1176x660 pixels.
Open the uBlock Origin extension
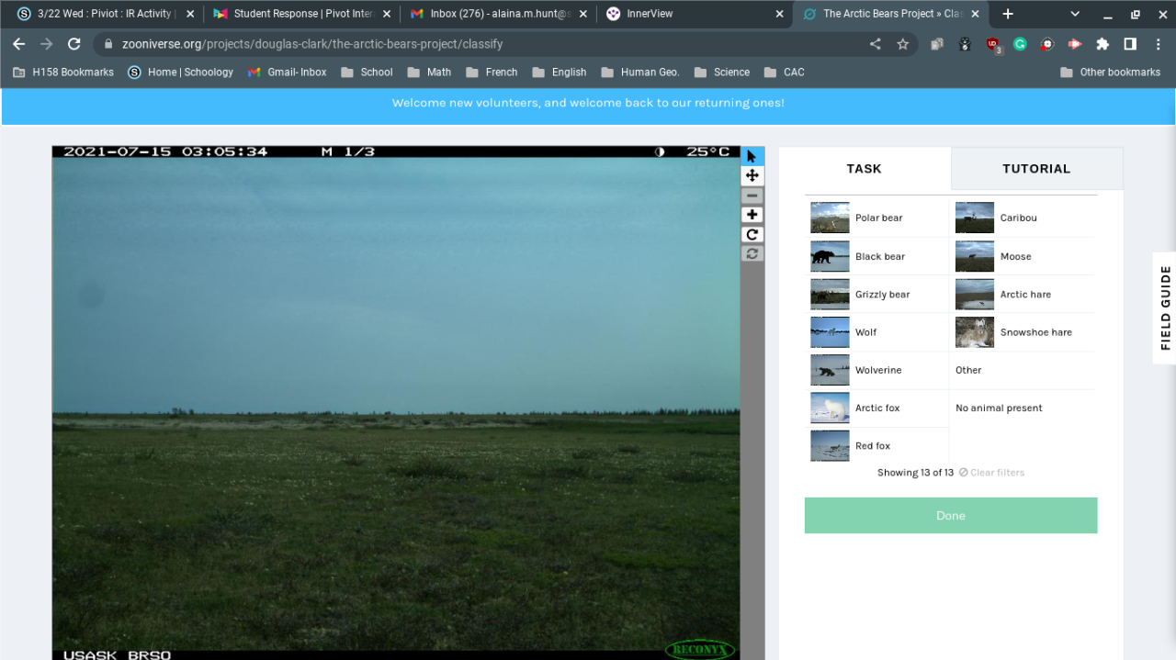pos(992,44)
